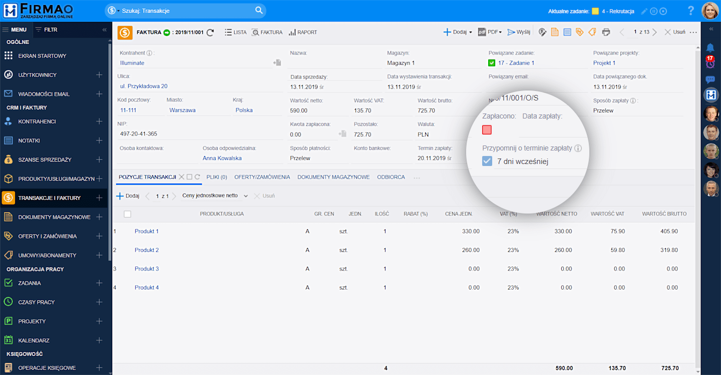Toggle the green checkbox of 17 - Zadanie 1

[x=492, y=63]
